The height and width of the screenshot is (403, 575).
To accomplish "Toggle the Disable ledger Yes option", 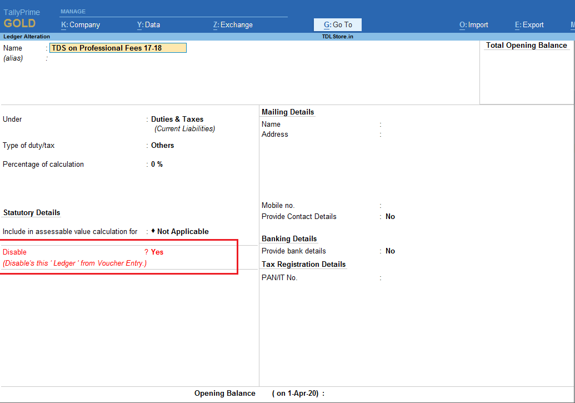I will click(x=157, y=252).
